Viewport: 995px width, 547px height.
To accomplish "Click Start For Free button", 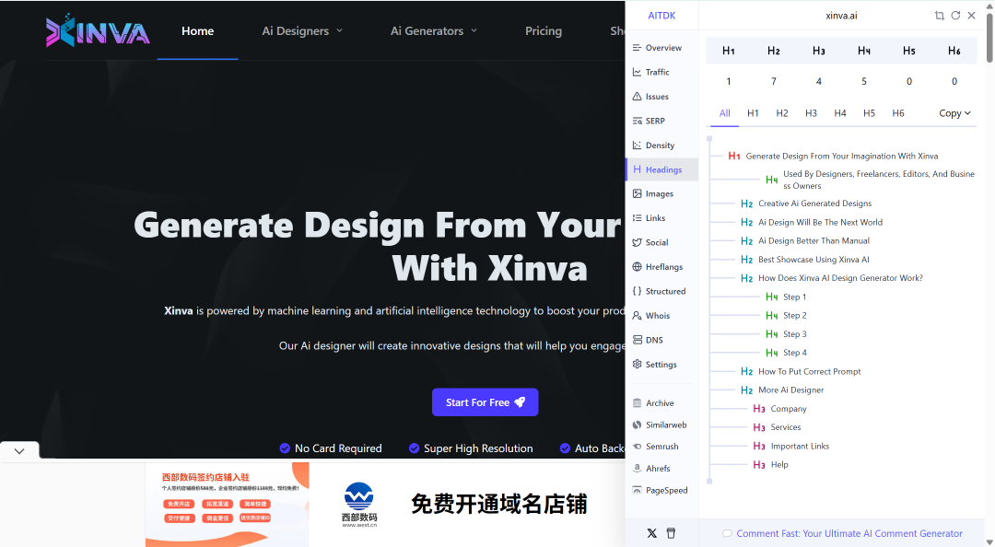I will coord(485,402).
